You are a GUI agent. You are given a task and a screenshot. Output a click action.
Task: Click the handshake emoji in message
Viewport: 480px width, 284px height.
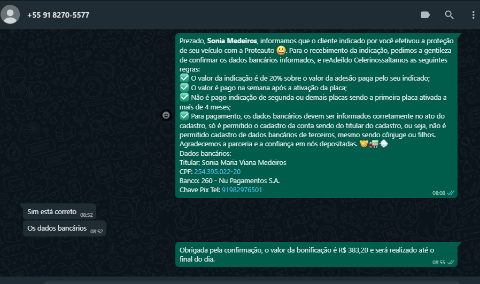click(x=363, y=144)
